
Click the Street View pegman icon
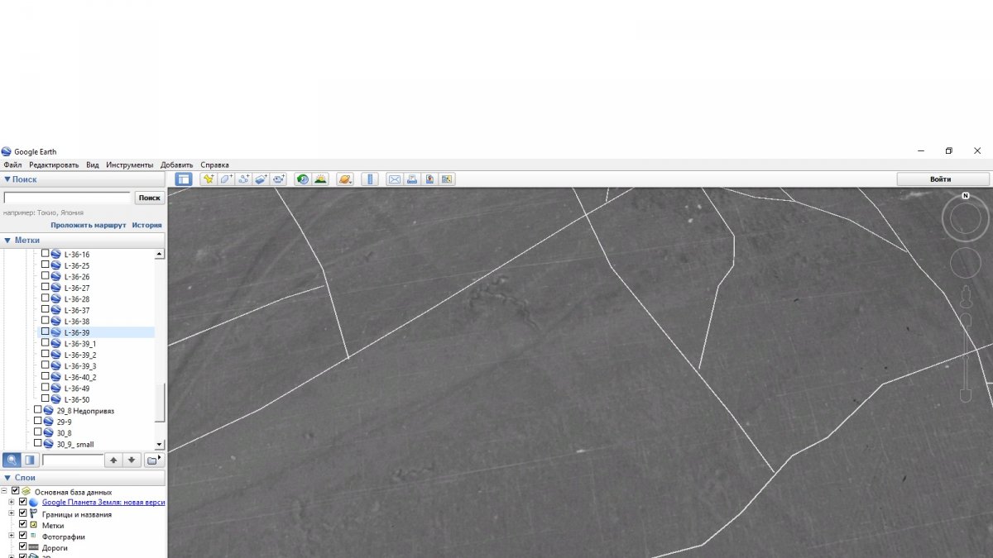click(966, 295)
